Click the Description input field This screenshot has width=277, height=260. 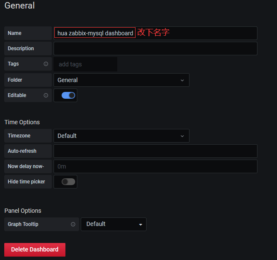pyautogui.click(x=155, y=49)
